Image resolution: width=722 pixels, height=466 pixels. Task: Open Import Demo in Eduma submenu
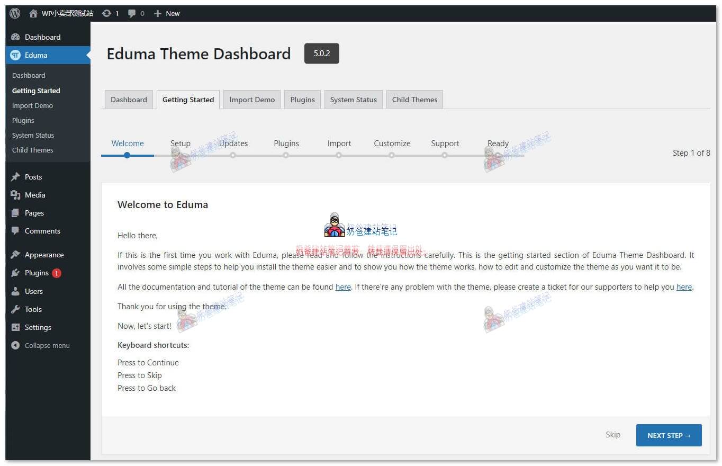tap(32, 105)
